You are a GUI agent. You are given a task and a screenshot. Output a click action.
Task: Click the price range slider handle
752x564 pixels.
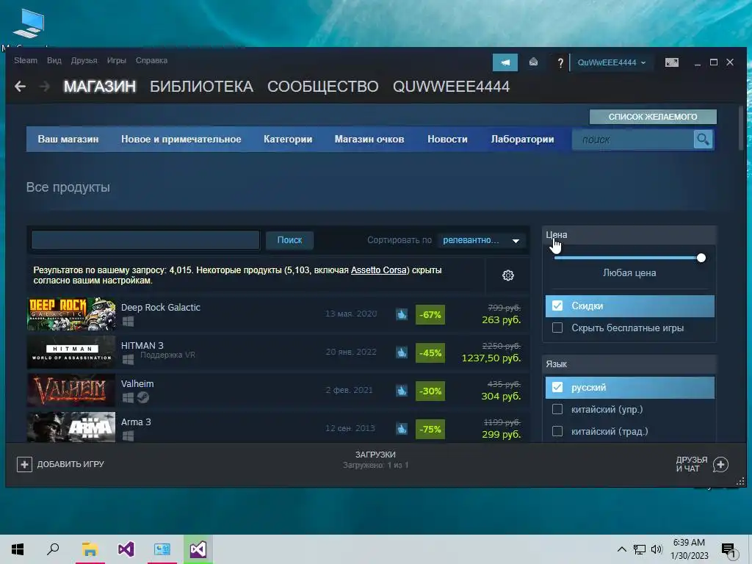click(x=701, y=258)
